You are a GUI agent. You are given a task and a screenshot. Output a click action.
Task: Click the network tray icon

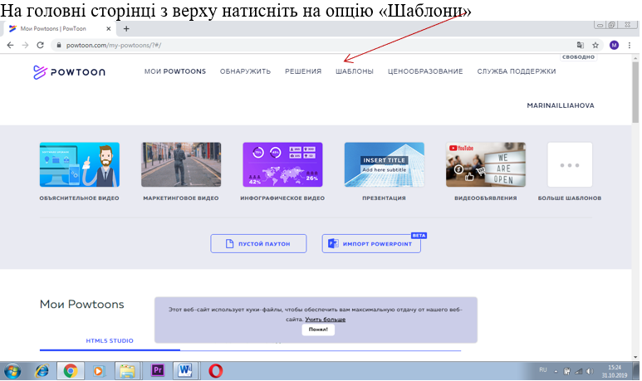(x=579, y=371)
